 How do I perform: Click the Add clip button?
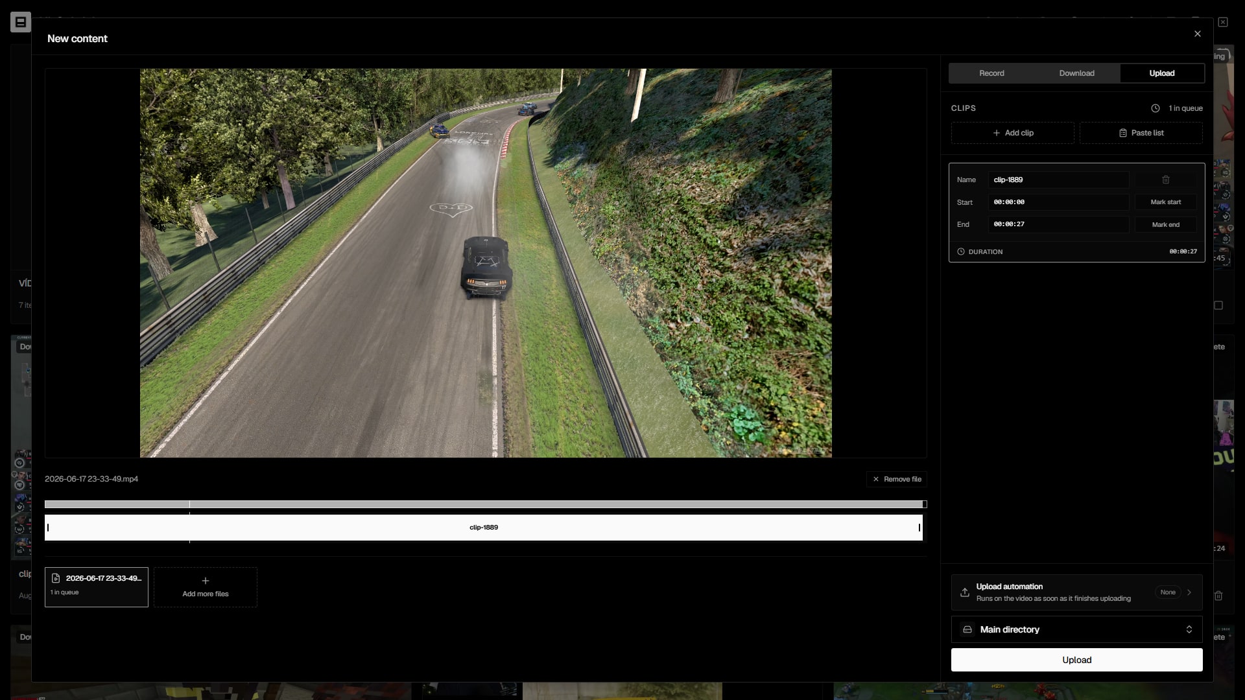pyautogui.click(x=1012, y=133)
